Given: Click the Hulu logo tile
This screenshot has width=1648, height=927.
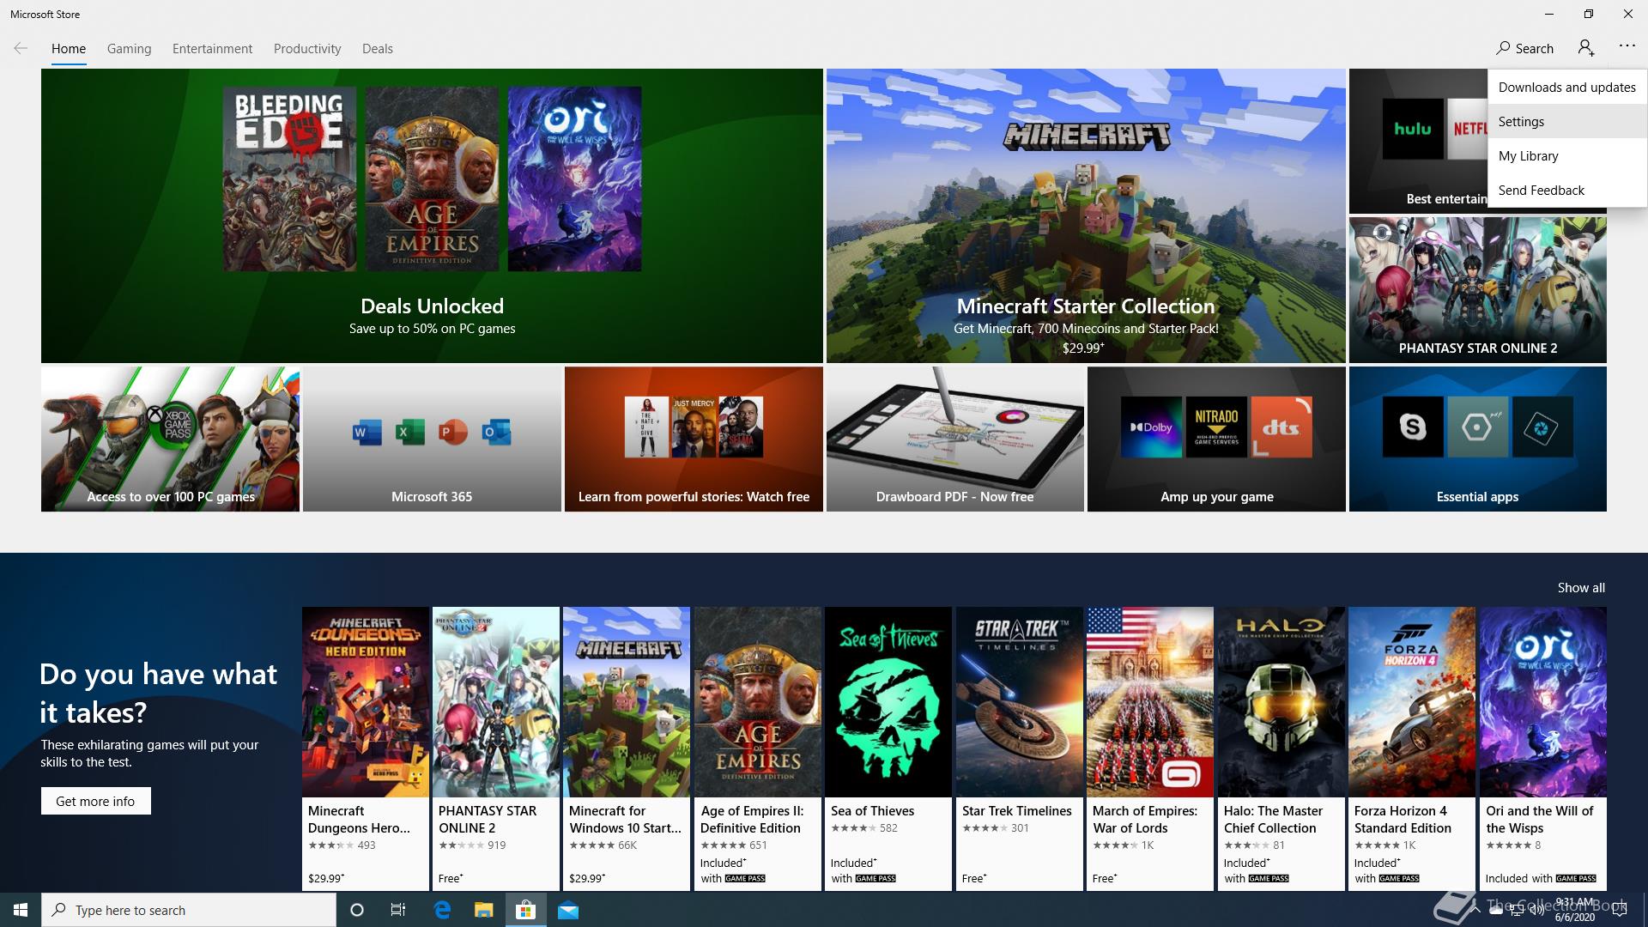Looking at the screenshot, I should 1413,129.
